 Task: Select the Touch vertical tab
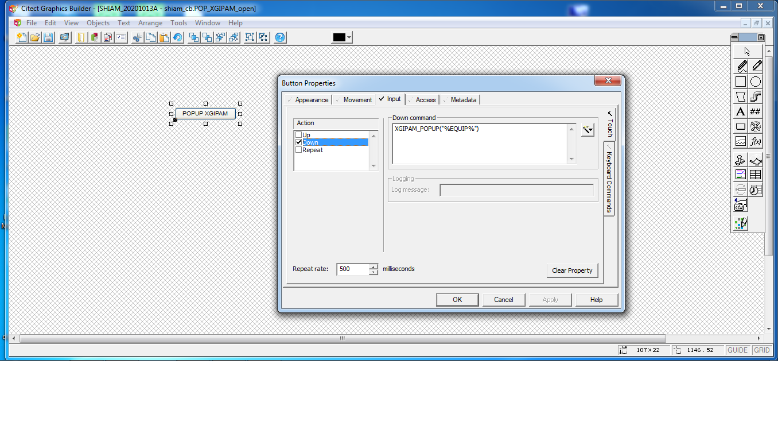(x=610, y=124)
